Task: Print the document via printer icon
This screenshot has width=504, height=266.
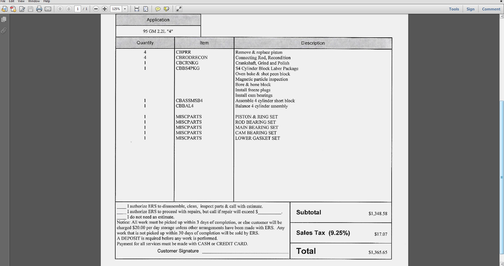Action: click(39, 9)
